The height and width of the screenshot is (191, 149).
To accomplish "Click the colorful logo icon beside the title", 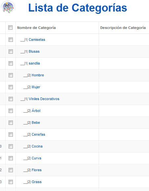I will 8,7.
